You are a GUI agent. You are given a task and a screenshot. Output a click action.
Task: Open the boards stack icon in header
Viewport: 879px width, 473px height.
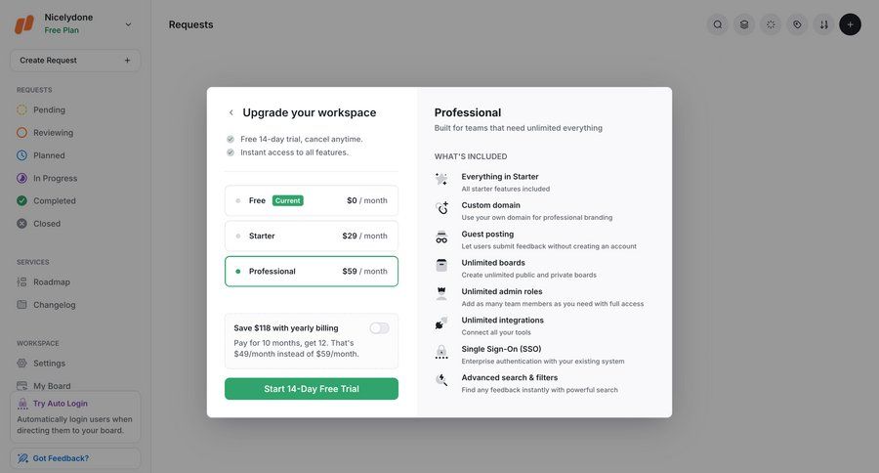click(744, 24)
